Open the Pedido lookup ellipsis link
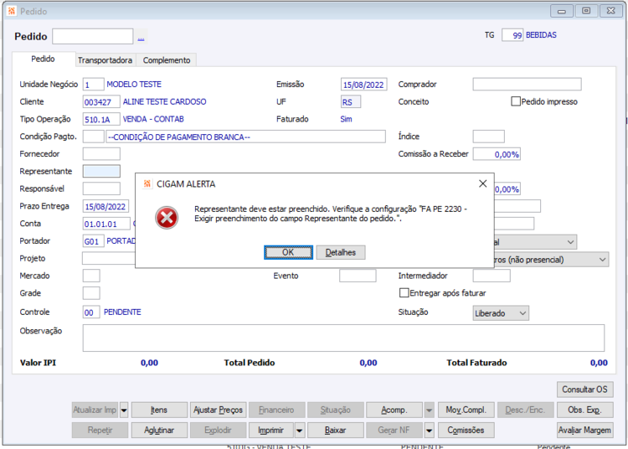The width and height of the screenshot is (628, 449). (141, 38)
